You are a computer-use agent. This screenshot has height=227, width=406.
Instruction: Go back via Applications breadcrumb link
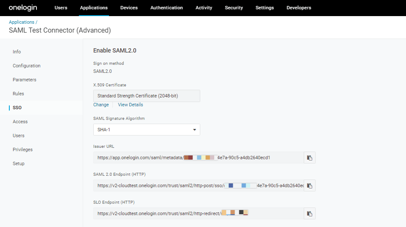[22, 22]
